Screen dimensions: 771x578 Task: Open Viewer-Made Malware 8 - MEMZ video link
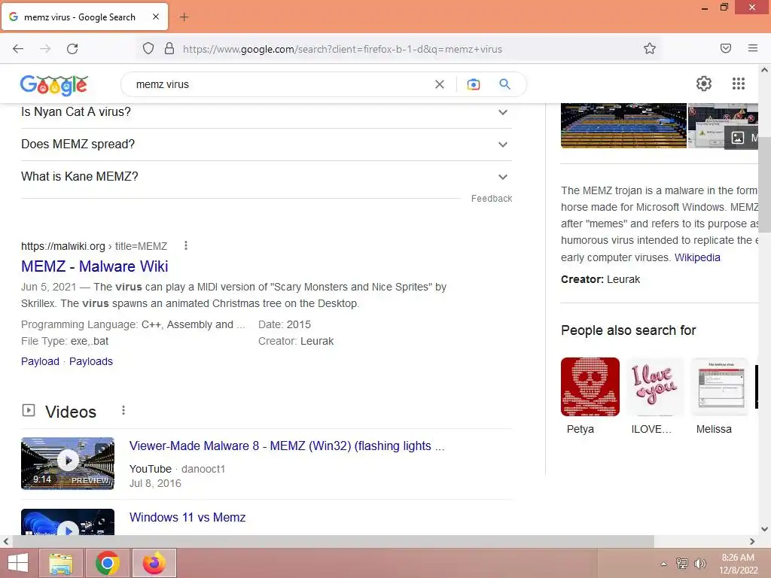coord(287,446)
